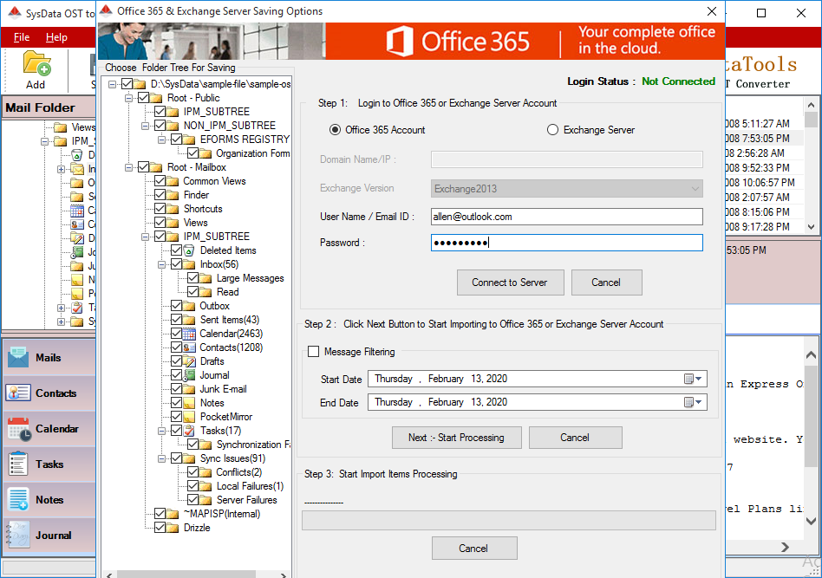This screenshot has height=578, width=822.
Task: Click the PocketMirror folder icon
Action: (189, 417)
